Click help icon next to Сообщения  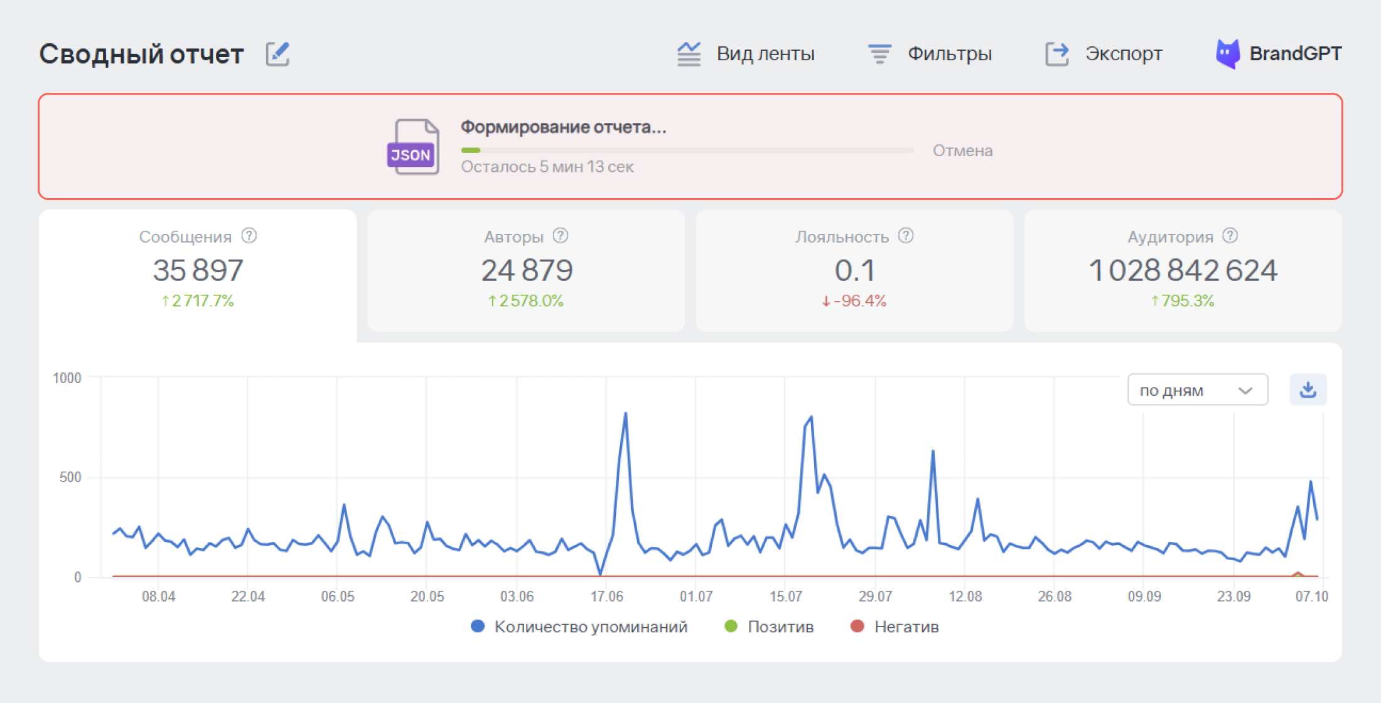[x=249, y=236]
